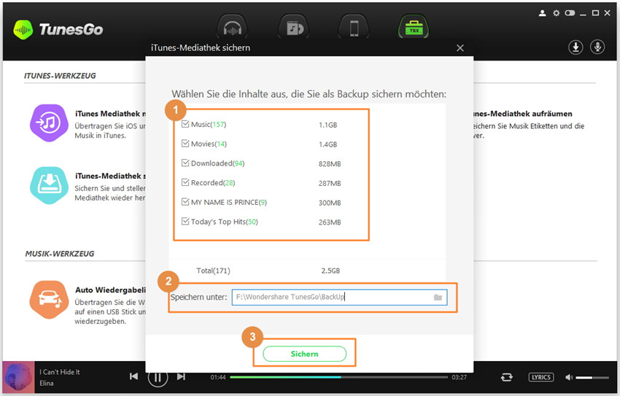This screenshot has width=620, height=396.
Task: Click the ITUNES-WERKZEUG section heading
Action: click(60, 76)
